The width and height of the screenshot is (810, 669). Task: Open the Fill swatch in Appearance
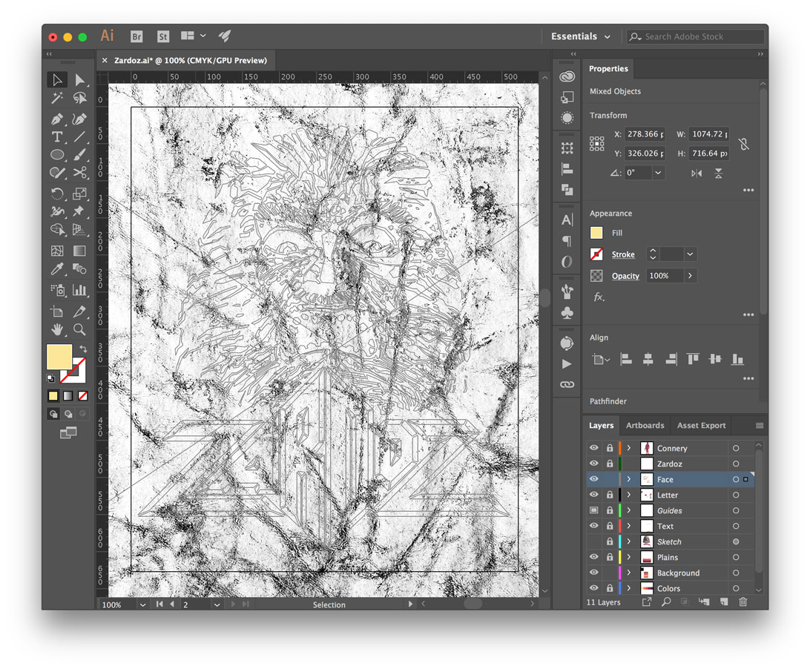[596, 233]
